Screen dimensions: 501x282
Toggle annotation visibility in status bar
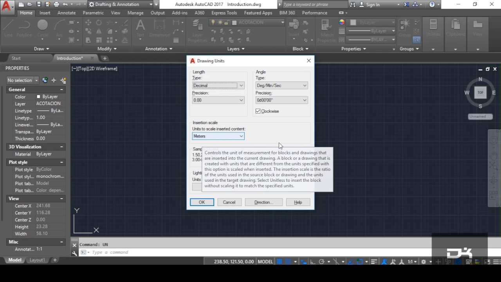[x=385, y=262]
